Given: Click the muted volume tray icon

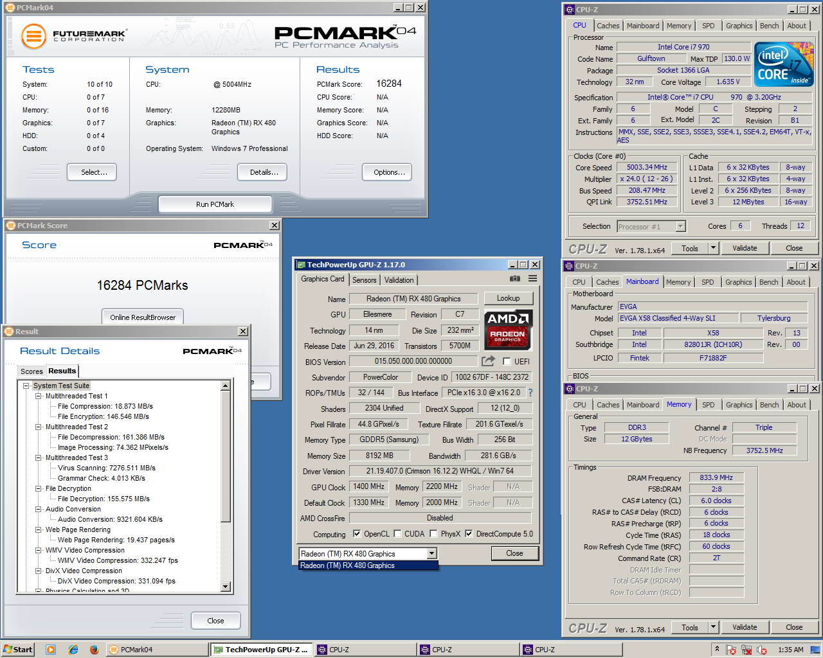Looking at the screenshot, I should pos(762,650).
